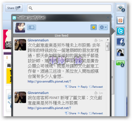Screen dimensions: 132x121
Task: Retweet the first tweet
Action: point(96,87)
